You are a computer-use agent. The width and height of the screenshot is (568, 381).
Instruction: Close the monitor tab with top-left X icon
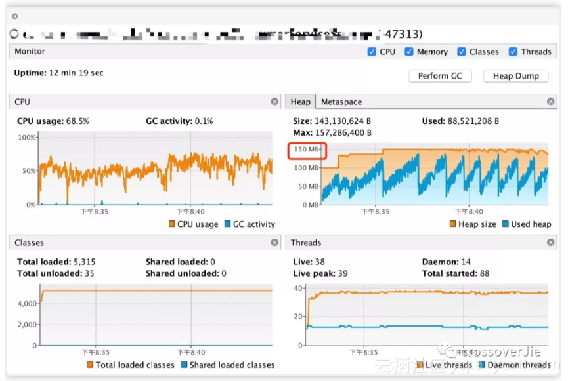[15, 16]
